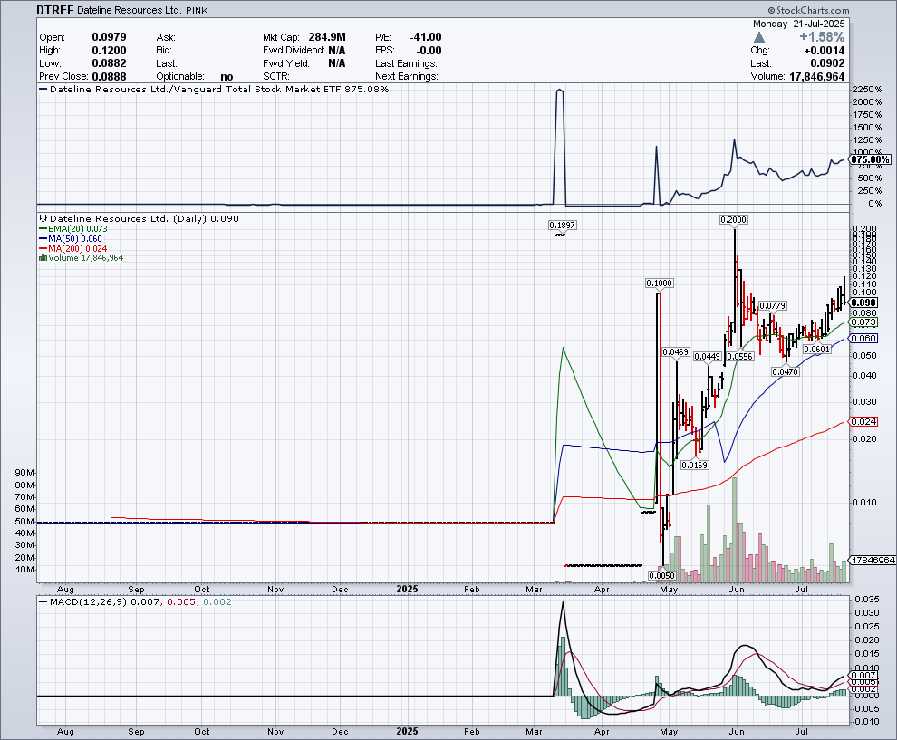This screenshot has height=740, width=897.
Task: Click the 0.0169 price annotation
Action: (x=695, y=465)
